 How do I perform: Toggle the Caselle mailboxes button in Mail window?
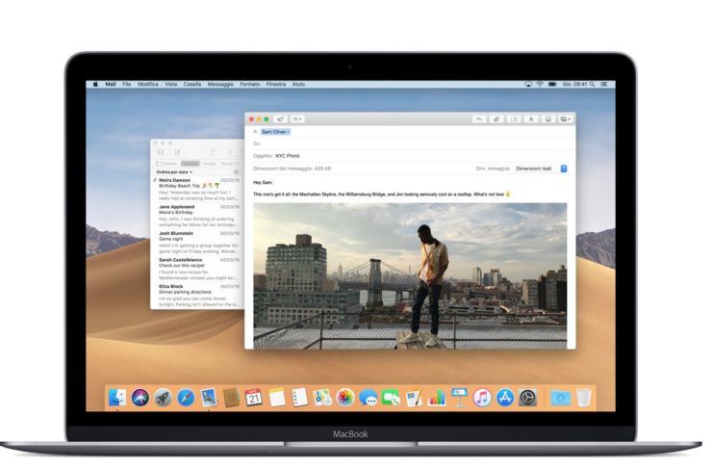pyautogui.click(x=166, y=164)
